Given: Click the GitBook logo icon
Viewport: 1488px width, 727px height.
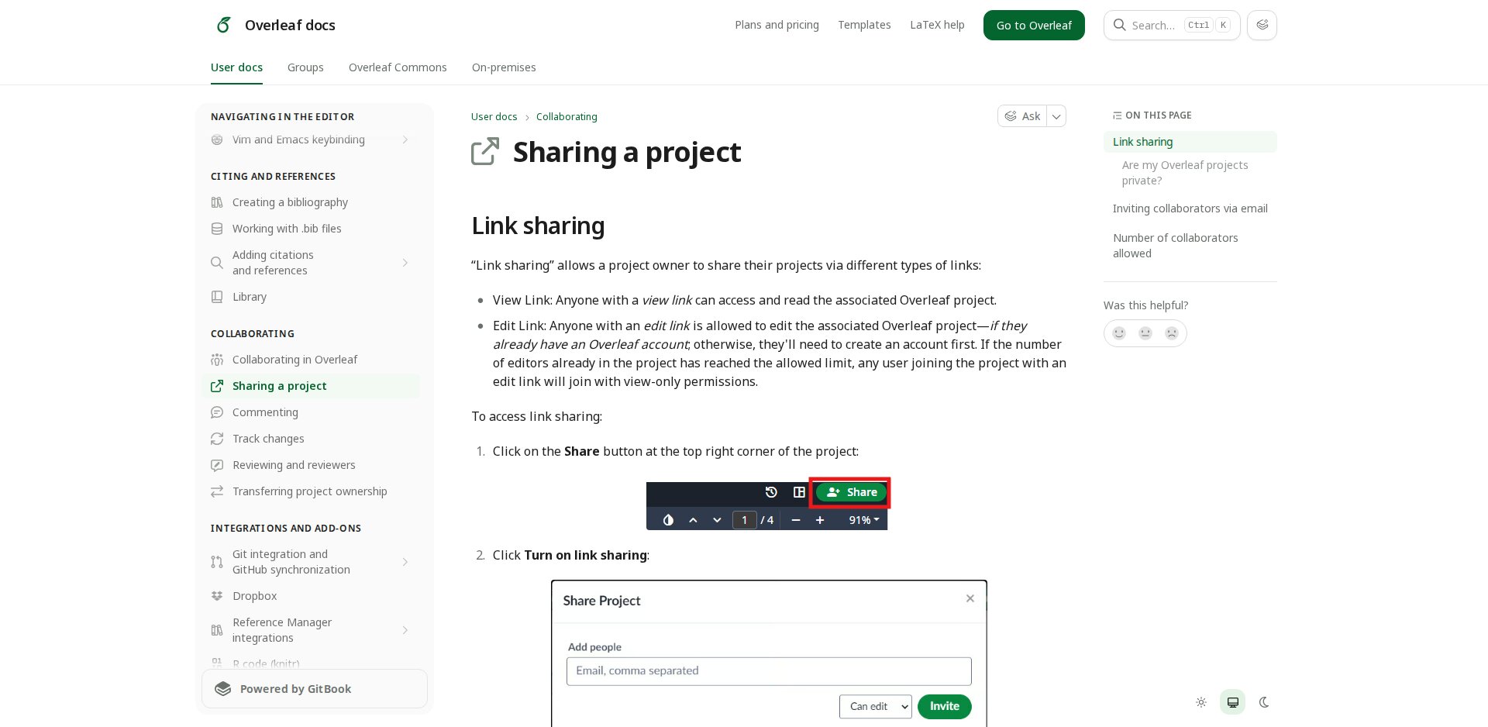Looking at the screenshot, I should pos(223,689).
